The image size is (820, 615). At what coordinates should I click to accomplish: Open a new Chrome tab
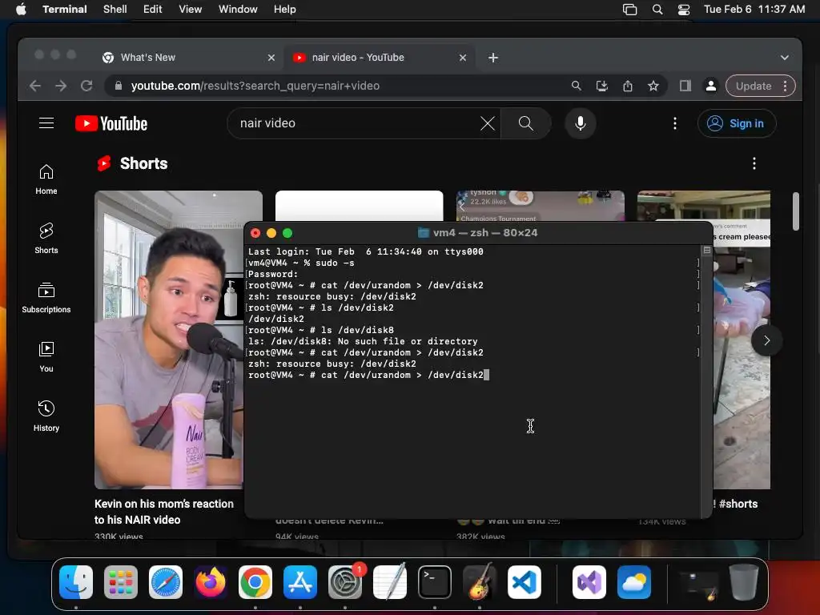(493, 58)
